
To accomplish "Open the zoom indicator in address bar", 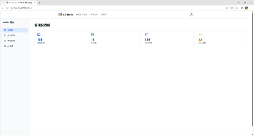I will [227, 8].
